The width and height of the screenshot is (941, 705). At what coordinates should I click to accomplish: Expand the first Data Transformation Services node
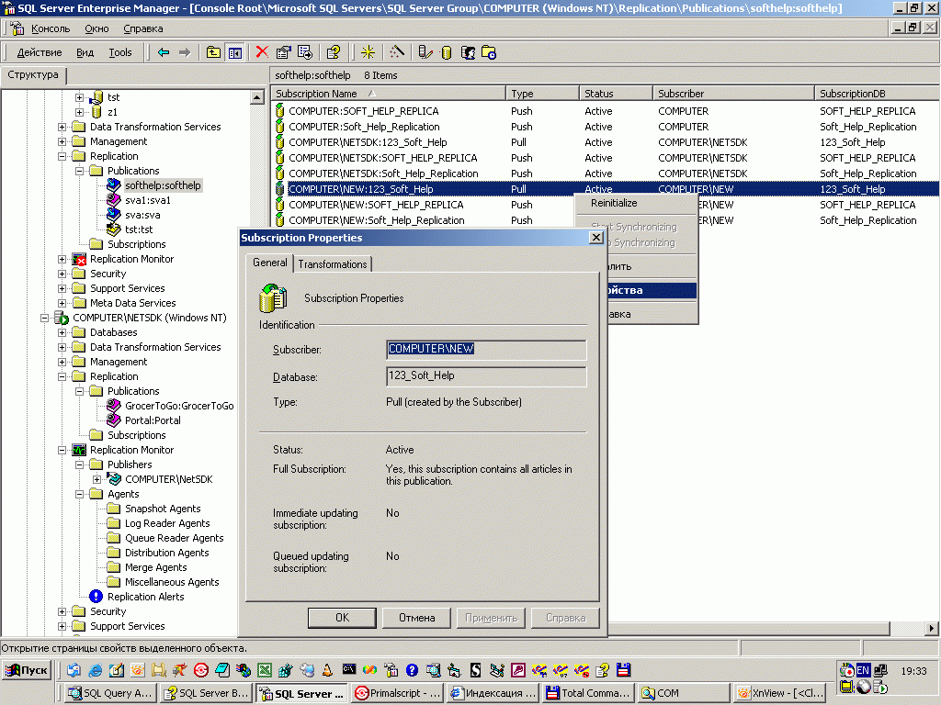(62, 127)
